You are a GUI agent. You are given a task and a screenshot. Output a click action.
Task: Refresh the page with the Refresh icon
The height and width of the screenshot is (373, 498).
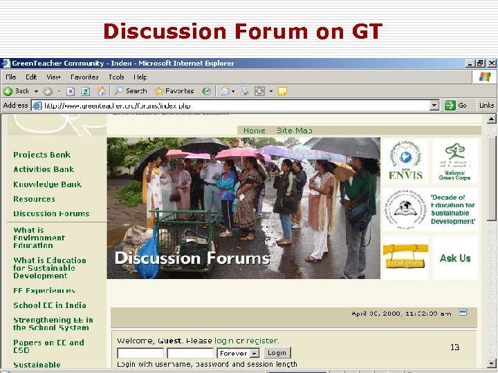pyautogui.click(x=86, y=91)
